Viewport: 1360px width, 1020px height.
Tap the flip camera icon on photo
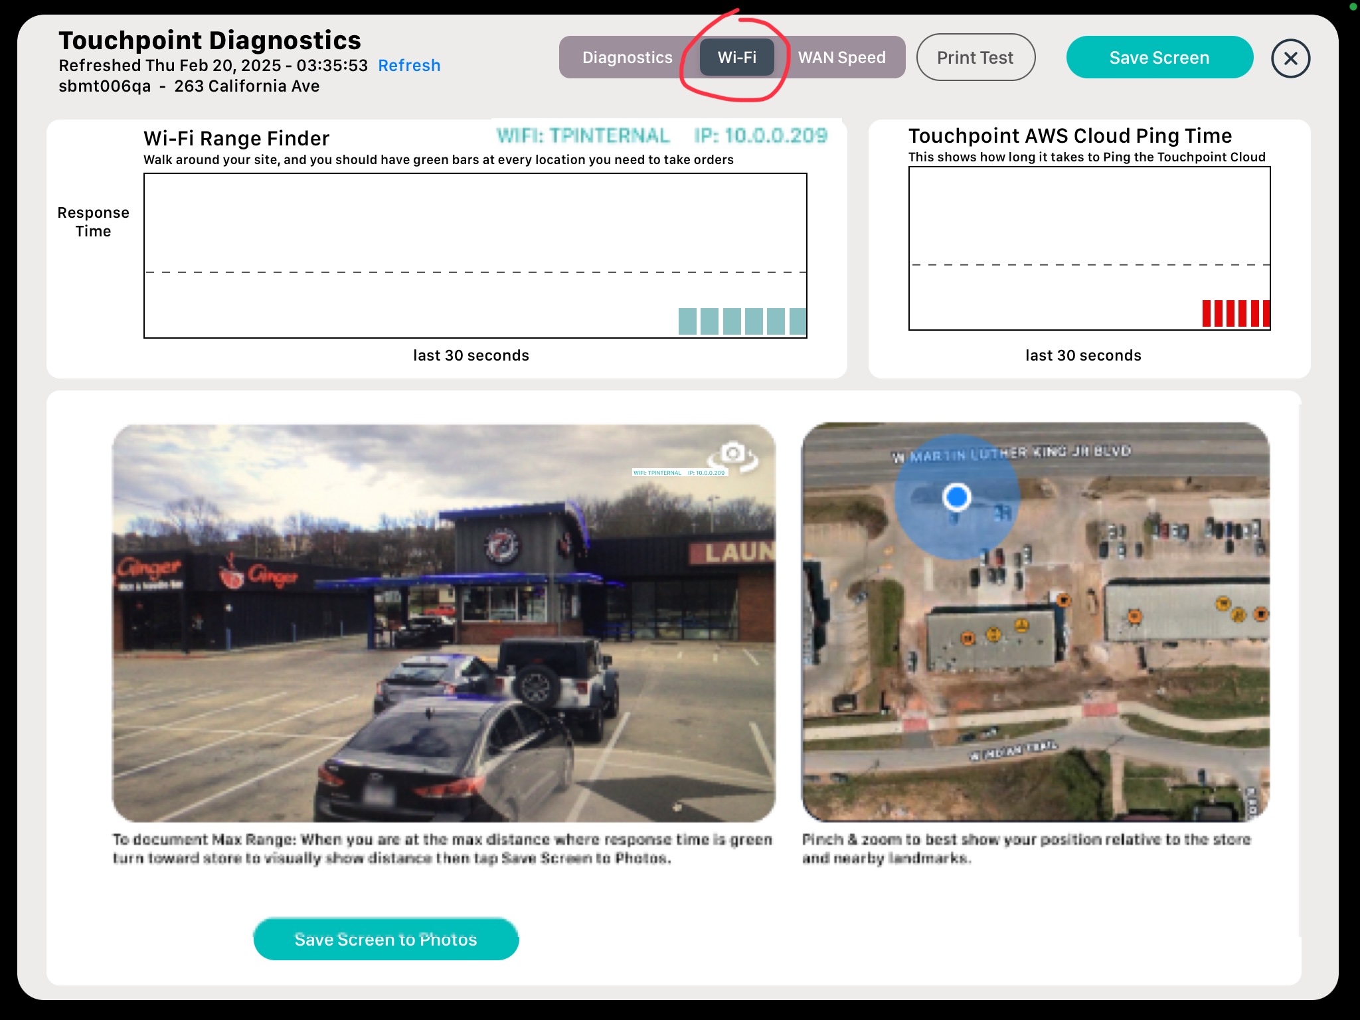734,456
